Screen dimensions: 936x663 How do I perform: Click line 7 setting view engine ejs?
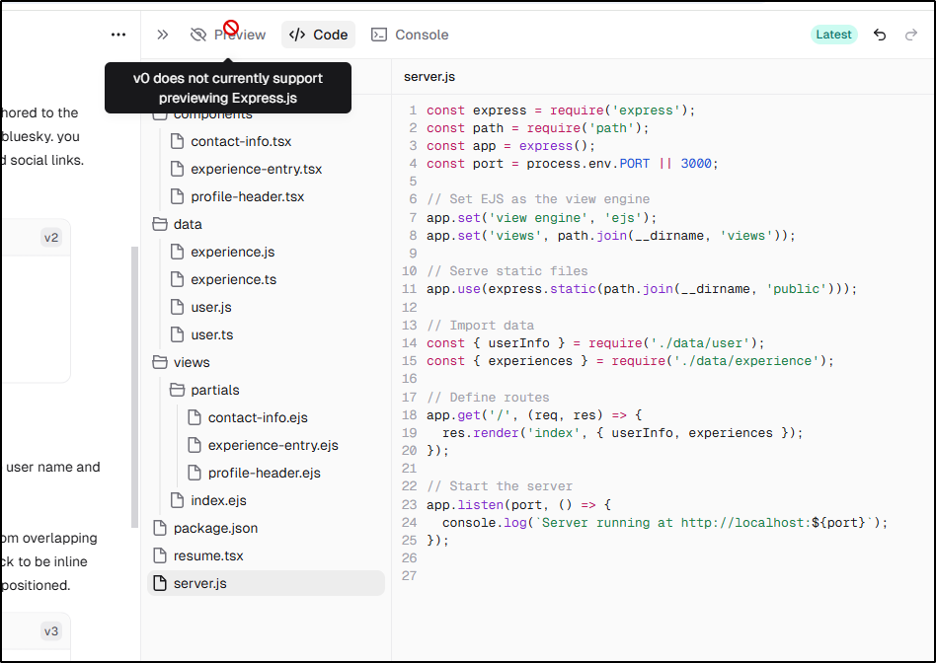click(541, 218)
